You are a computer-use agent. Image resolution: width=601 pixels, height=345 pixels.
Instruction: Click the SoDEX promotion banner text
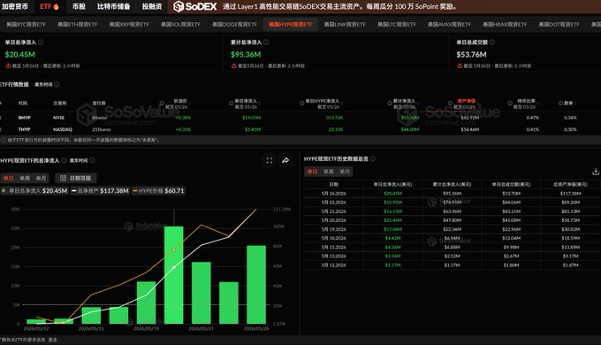click(339, 6)
